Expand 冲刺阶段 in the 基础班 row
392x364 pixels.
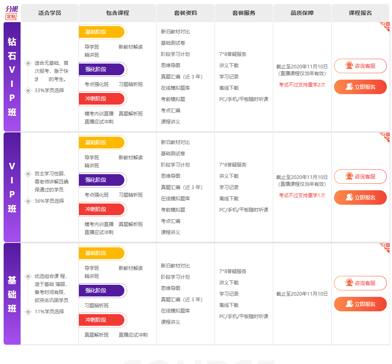102,320
